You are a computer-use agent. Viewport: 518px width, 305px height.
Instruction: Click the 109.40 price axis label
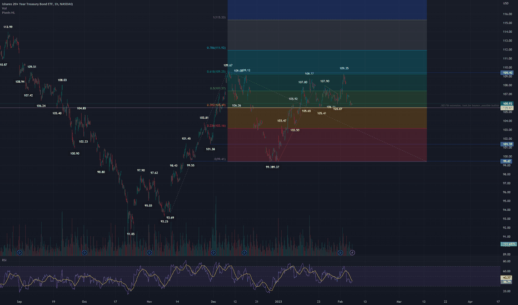[x=507, y=73]
